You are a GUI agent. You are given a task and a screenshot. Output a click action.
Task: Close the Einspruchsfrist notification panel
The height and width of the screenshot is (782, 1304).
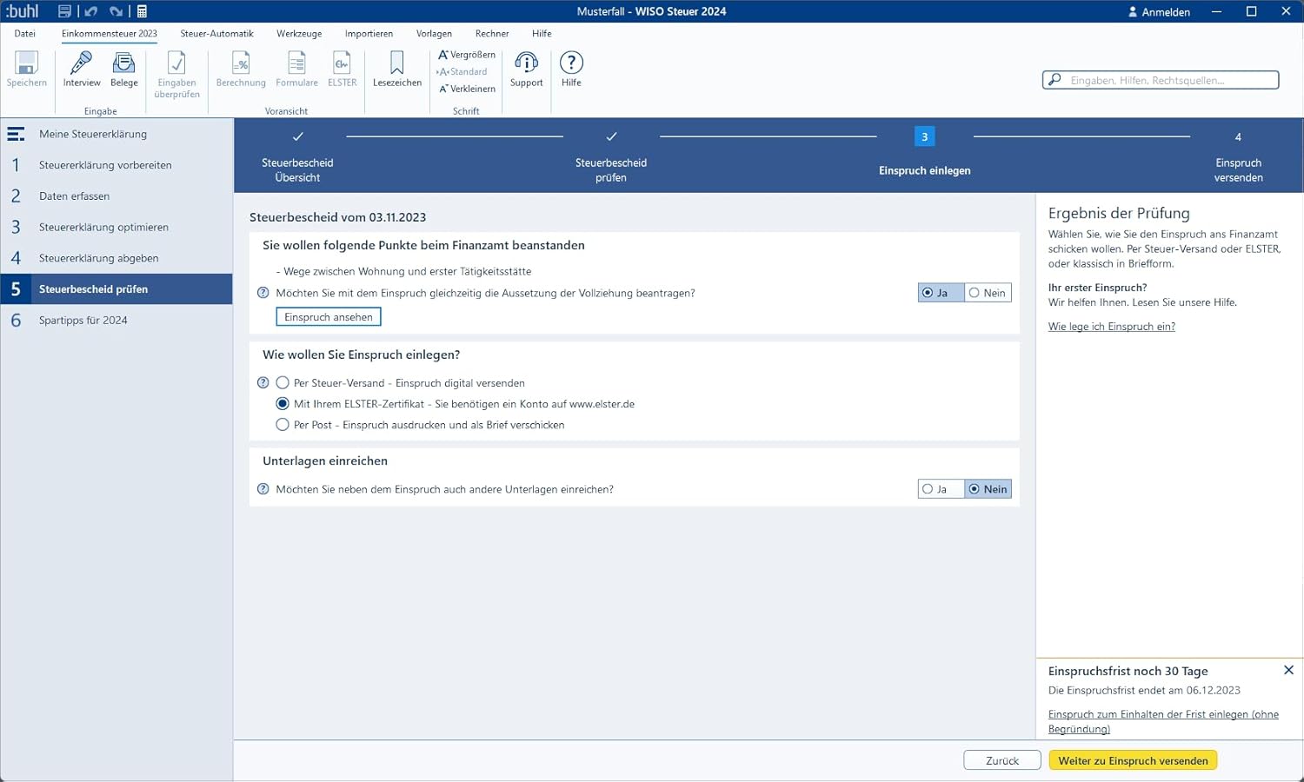[1288, 670]
